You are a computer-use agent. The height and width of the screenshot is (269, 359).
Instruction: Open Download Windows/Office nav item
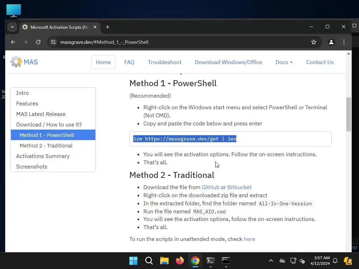click(x=229, y=62)
